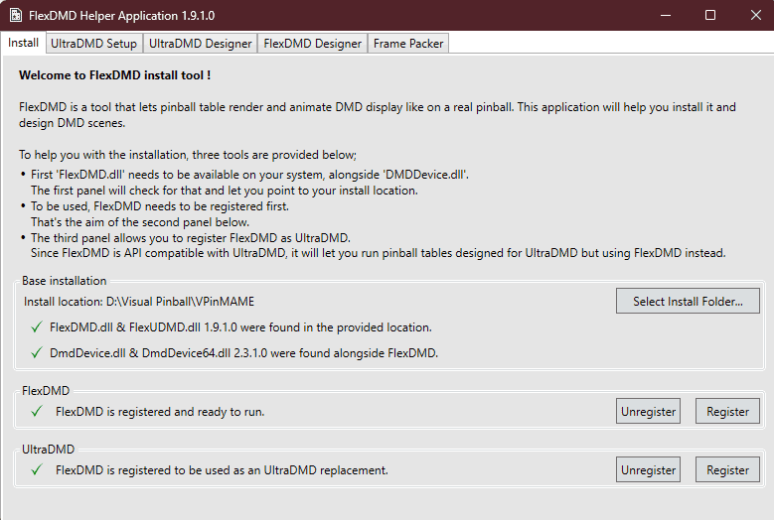Unregister FlexDMD in the FlexDMD panel

coord(648,411)
